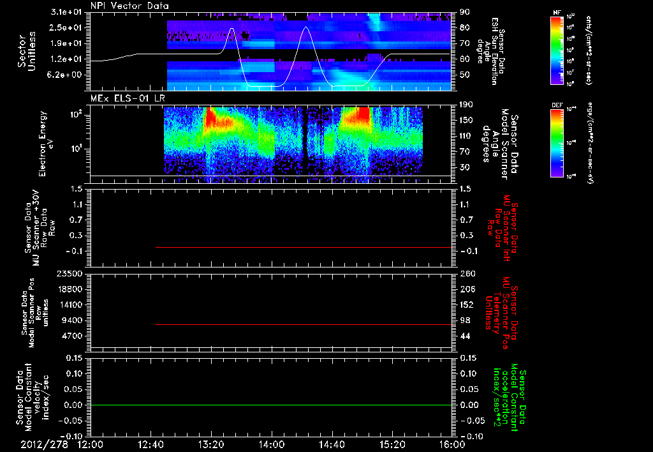This screenshot has height=452, width=653.
Task: Click the '14100' scanner position tick value
Action: click(x=69, y=305)
